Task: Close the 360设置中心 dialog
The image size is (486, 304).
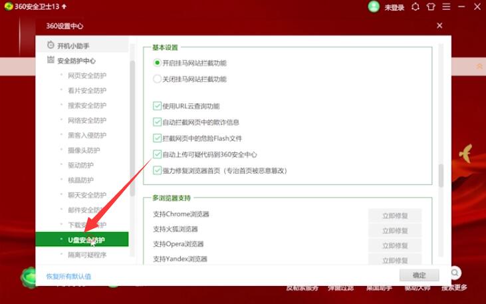Action: pos(439,26)
